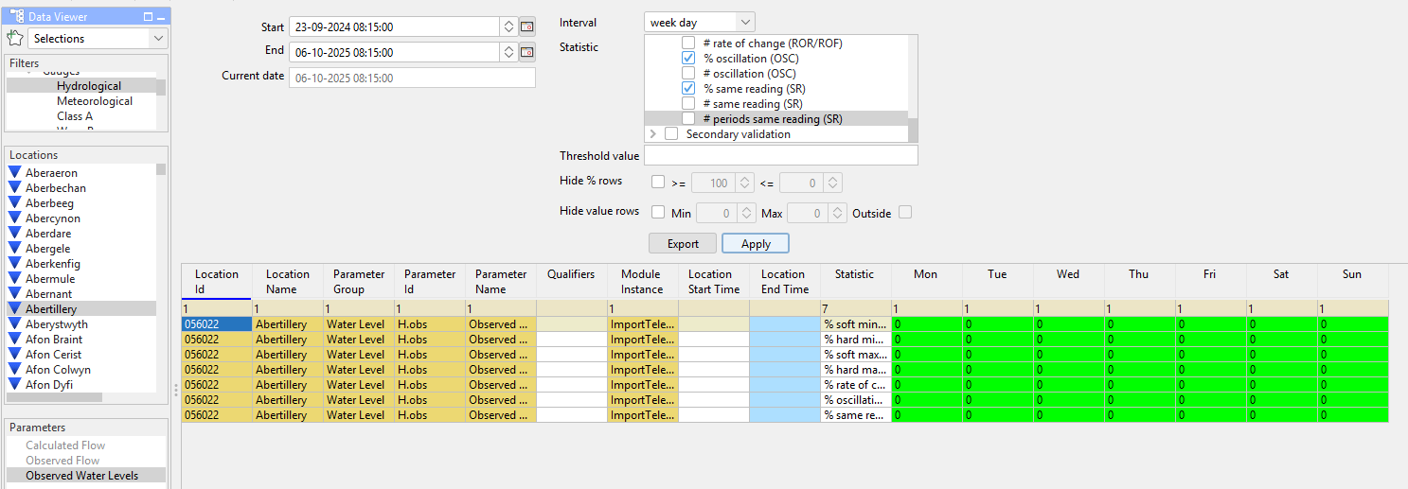
Task: Expand the Secondary validation tree node
Action: [x=653, y=134]
